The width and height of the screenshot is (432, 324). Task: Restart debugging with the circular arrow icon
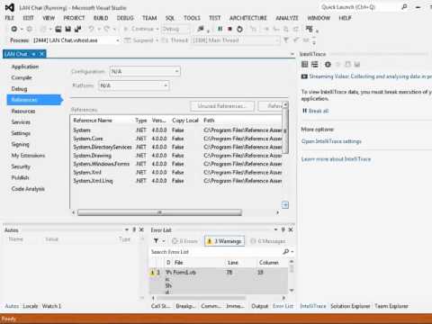pyautogui.click(x=239, y=29)
